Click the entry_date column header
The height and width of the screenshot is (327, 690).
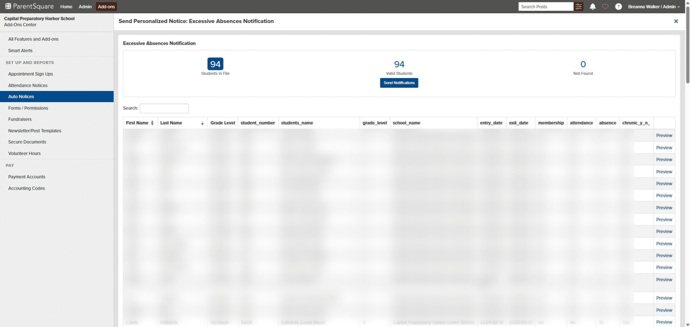491,123
